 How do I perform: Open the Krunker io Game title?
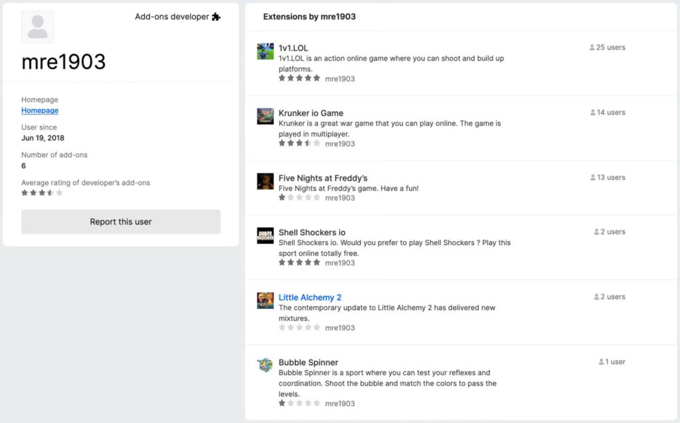point(311,113)
